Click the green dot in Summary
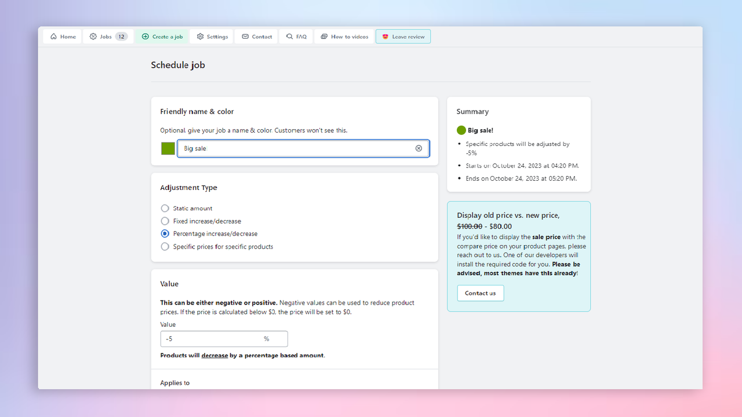Screen dimensions: 742x417 coord(461,130)
